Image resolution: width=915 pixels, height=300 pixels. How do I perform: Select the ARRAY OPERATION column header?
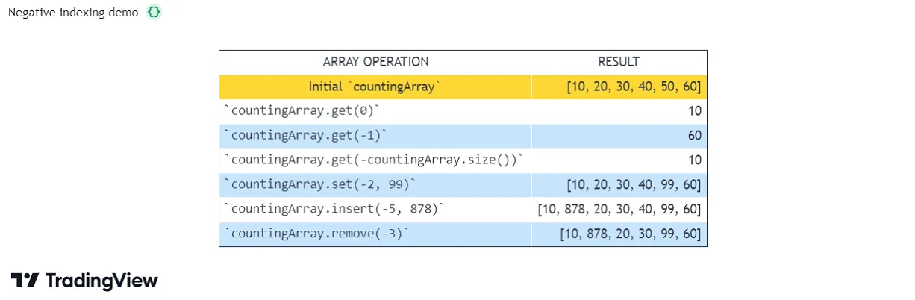click(x=375, y=62)
